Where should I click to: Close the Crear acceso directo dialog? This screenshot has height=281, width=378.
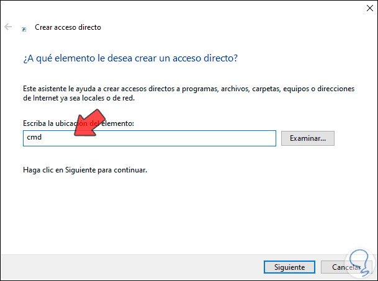[x=364, y=9]
